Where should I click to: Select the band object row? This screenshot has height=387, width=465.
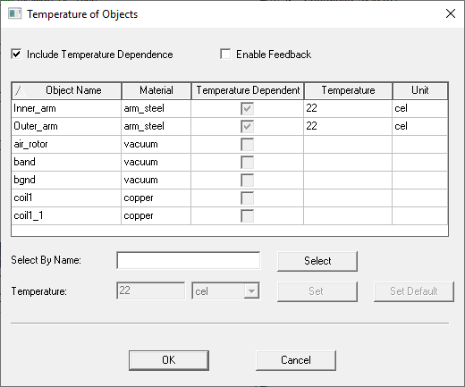click(x=230, y=163)
